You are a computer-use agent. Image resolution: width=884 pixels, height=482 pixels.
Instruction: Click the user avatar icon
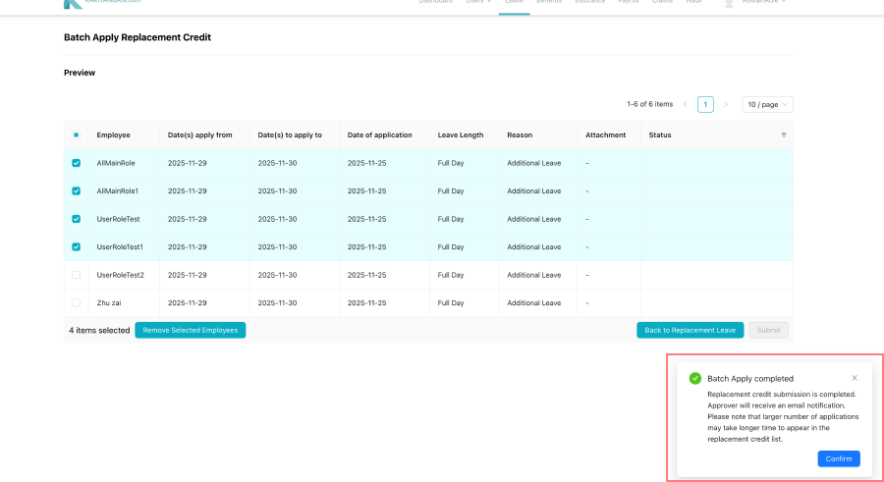tap(729, 3)
